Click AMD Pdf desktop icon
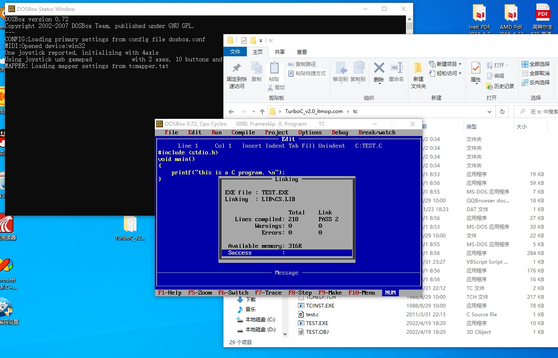The image size is (558, 358). pyautogui.click(x=511, y=20)
